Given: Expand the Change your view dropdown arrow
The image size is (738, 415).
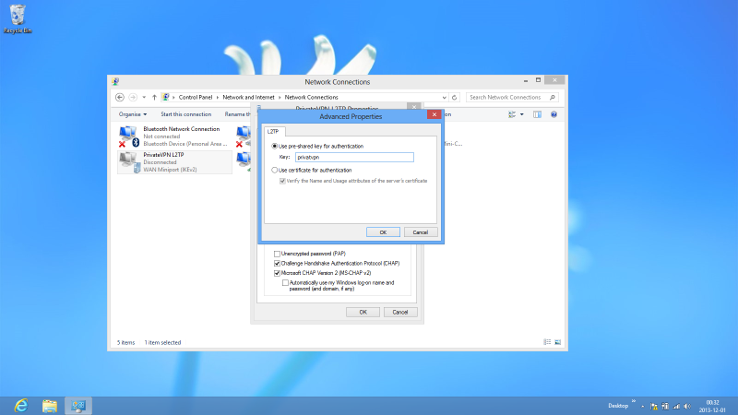Looking at the screenshot, I should coord(522,114).
